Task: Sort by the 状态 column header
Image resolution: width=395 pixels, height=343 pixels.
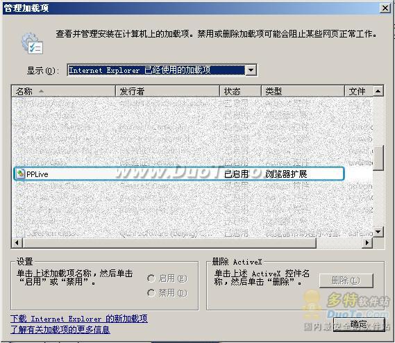Action: pyautogui.click(x=240, y=91)
